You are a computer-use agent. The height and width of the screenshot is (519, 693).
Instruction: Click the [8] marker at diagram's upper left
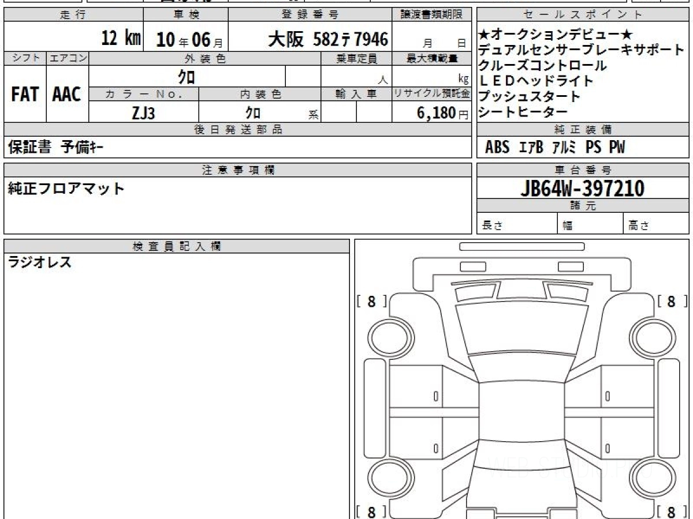click(371, 301)
